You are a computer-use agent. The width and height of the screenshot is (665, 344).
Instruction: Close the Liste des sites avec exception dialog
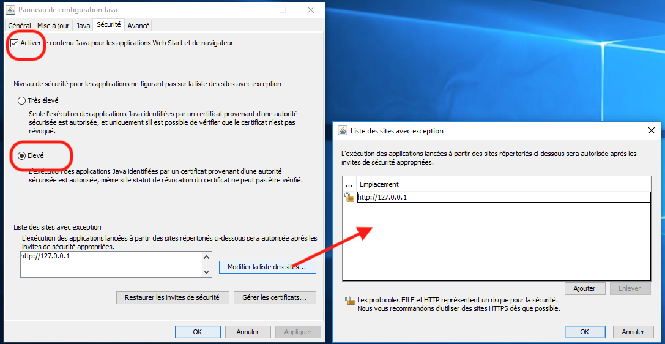click(x=652, y=130)
